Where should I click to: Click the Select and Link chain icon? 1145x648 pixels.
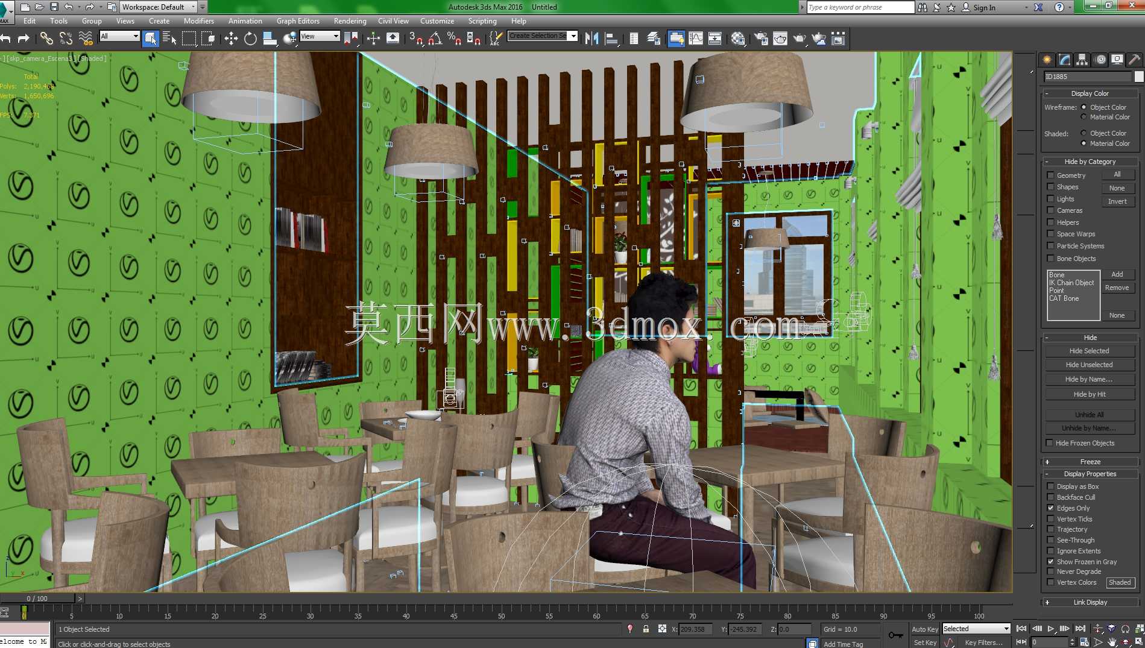click(46, 39)
